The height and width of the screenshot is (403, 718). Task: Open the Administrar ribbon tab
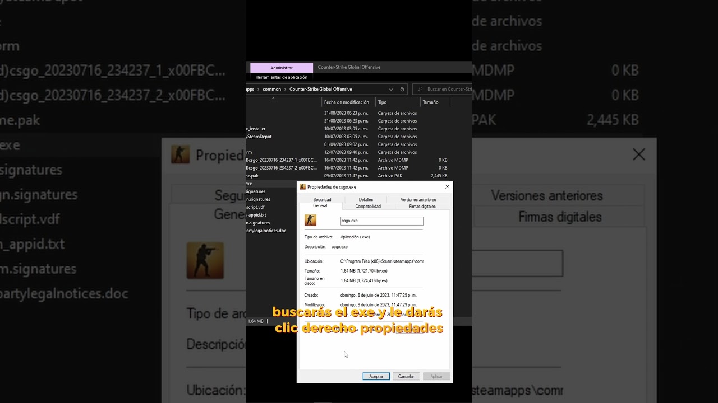click(x=282, y=68)
